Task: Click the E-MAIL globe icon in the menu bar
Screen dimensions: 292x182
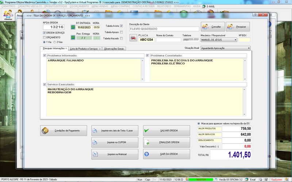Action: (x=204, y=6)
